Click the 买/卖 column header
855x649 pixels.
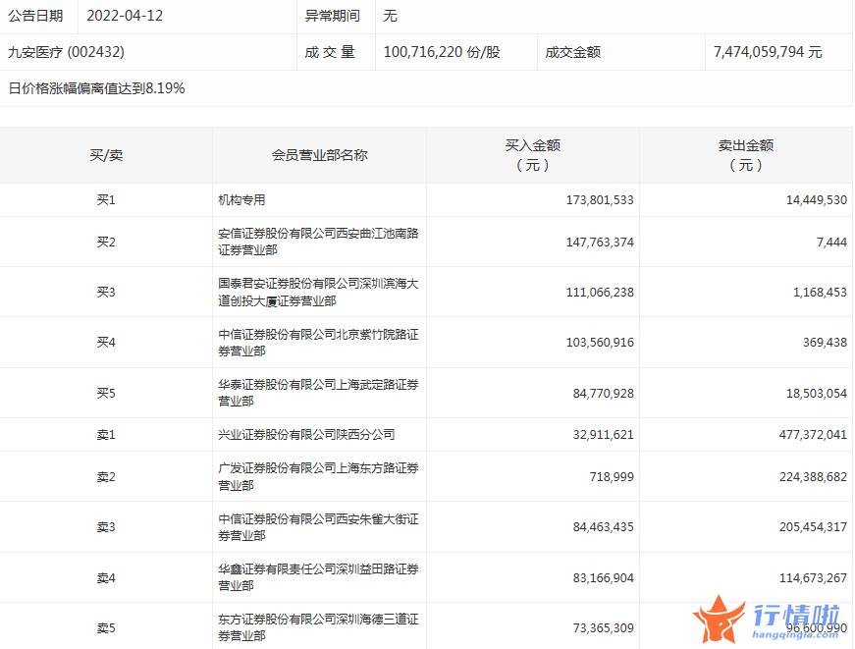click(x=106, y=155)
